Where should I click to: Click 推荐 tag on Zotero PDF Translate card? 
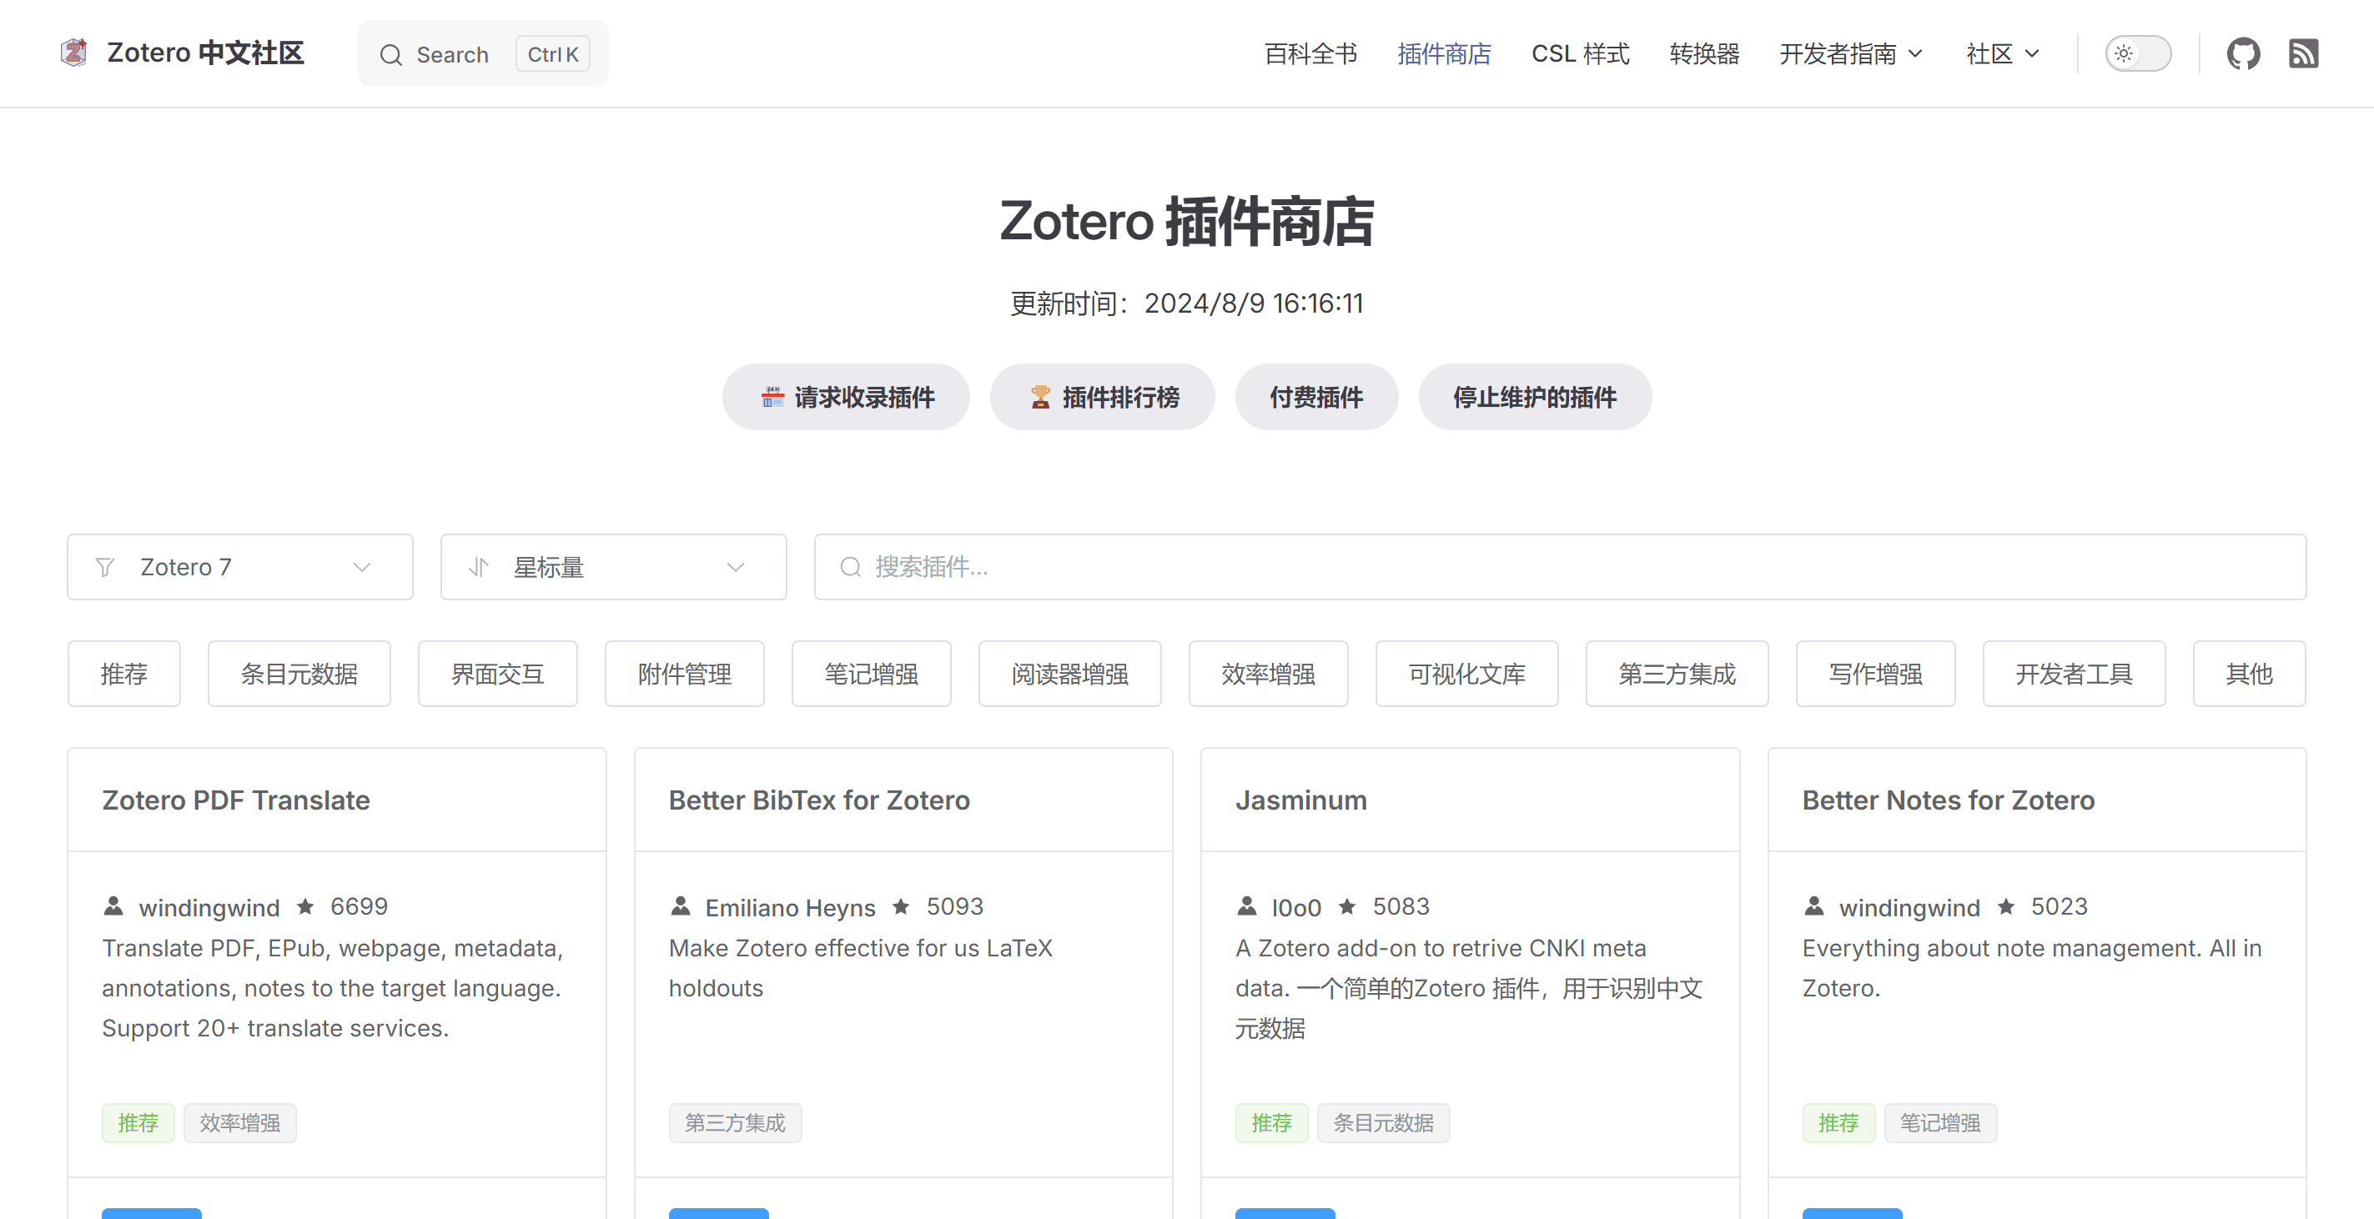[138, 1123]
